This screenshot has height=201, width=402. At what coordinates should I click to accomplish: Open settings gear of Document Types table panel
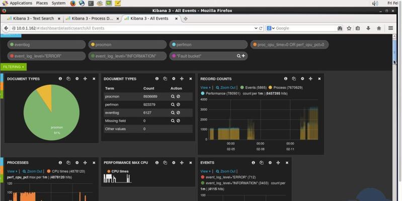174,78
